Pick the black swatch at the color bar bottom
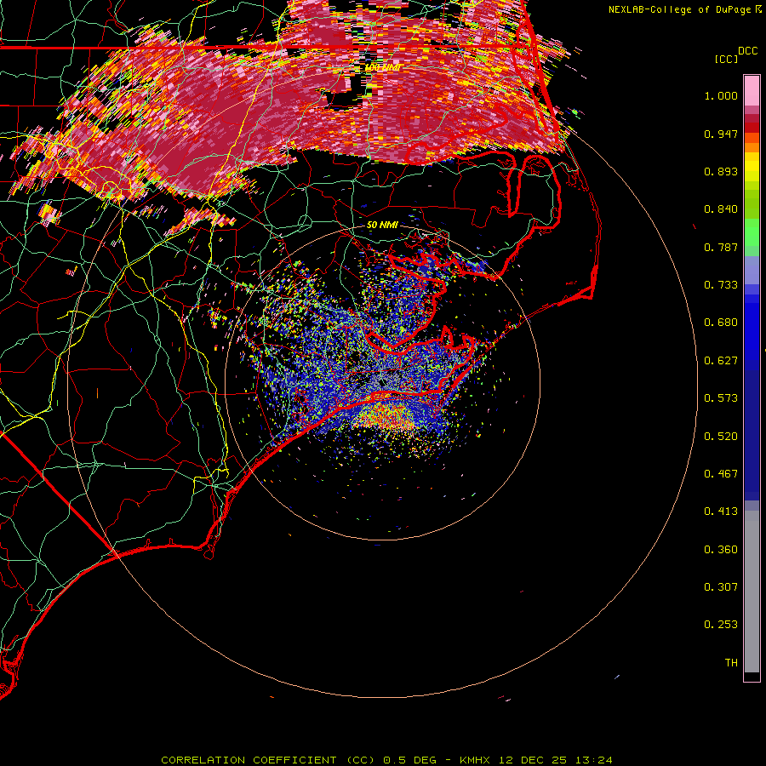Screen dimensions: 766x766 pos(752,676)
